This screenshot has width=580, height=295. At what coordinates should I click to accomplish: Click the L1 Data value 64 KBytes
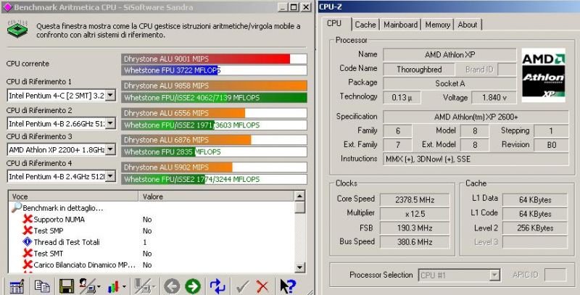click(535, 199)
